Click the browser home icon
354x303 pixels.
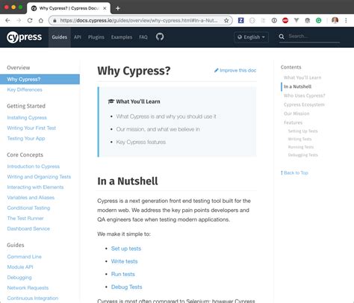41,20
